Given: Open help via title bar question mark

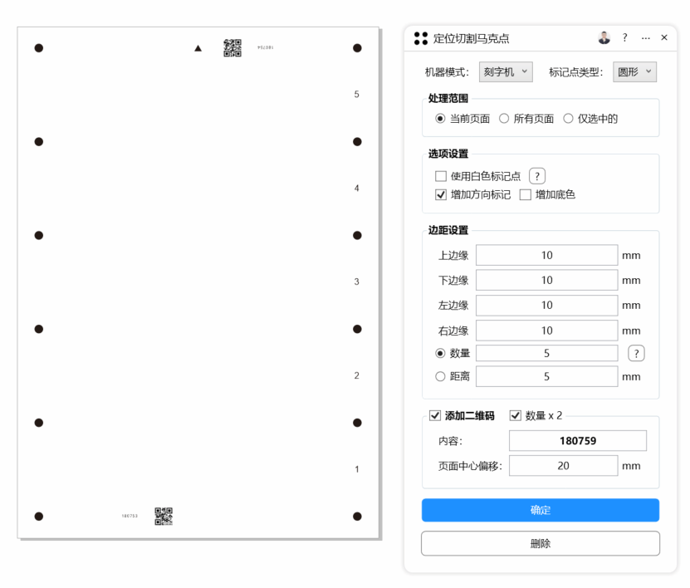Looking at the screenshot, I should coord(625,38).
